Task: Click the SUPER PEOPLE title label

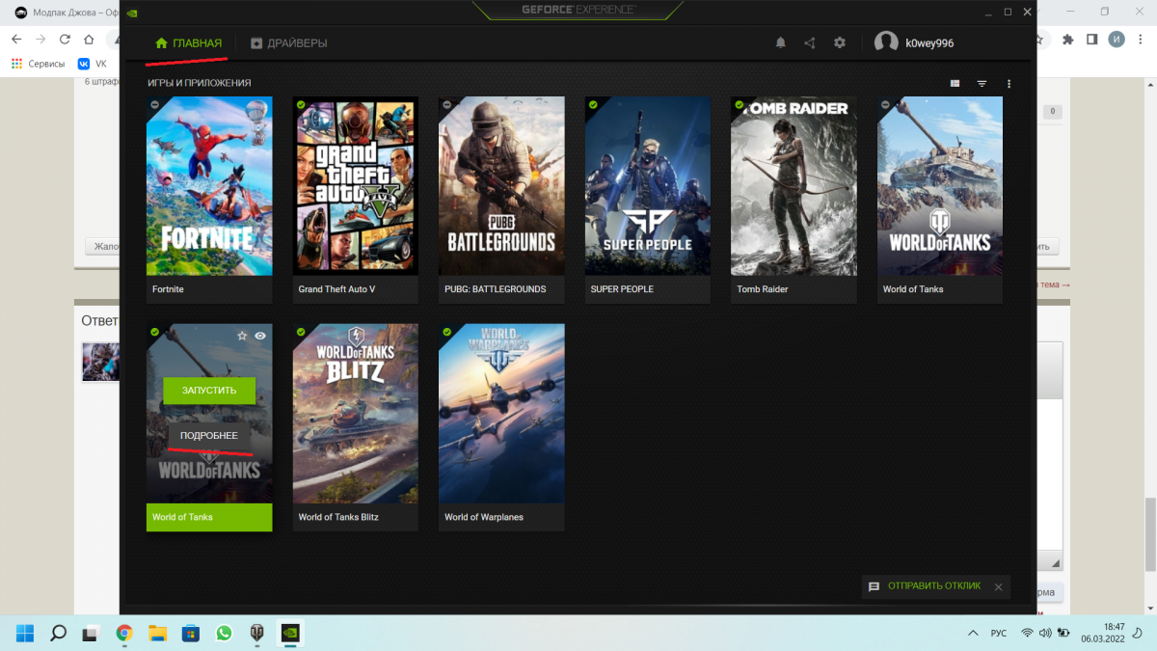Action: [622, 289]
